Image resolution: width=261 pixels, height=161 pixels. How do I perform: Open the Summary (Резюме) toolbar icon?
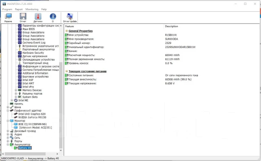coord(8,16)
